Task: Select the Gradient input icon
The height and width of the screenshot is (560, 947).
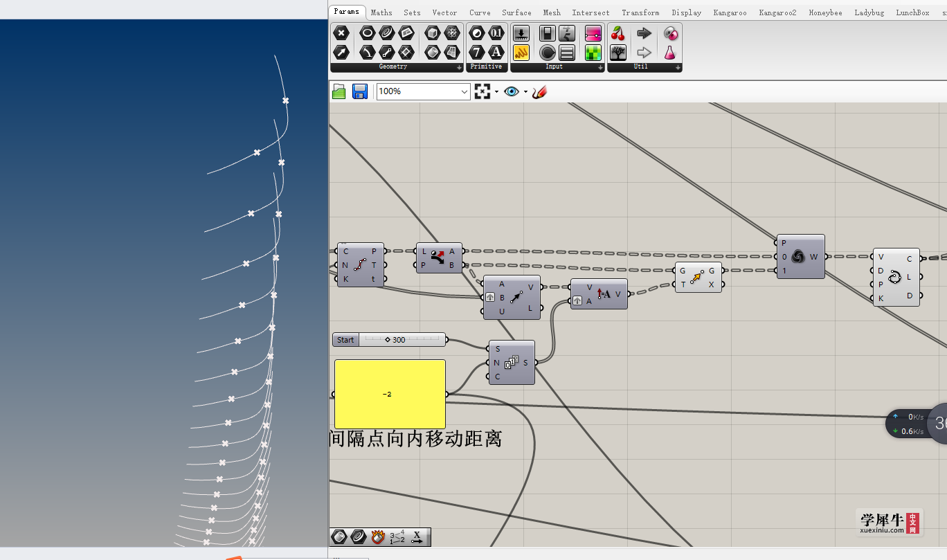Action: 593,33
